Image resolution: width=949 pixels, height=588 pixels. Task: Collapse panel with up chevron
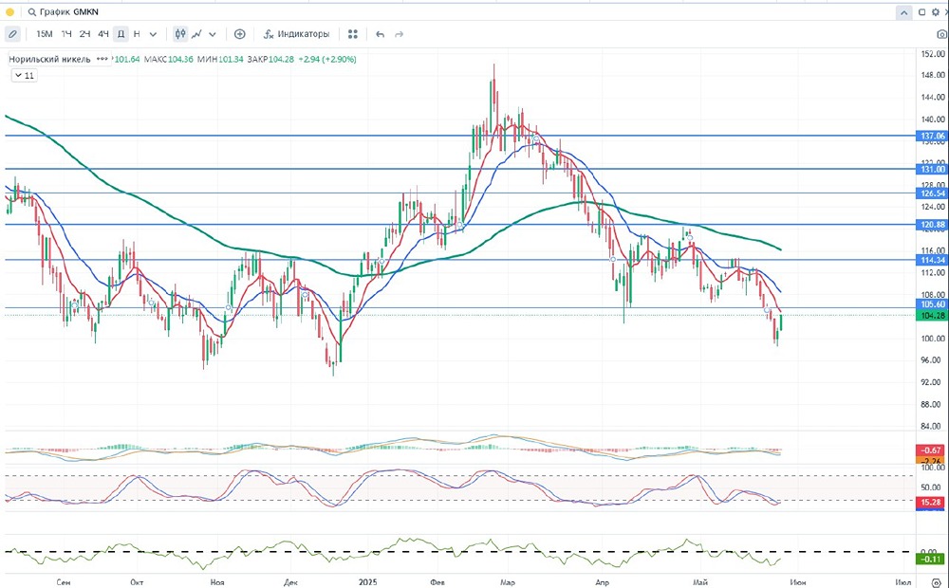(x=904, y=12)
